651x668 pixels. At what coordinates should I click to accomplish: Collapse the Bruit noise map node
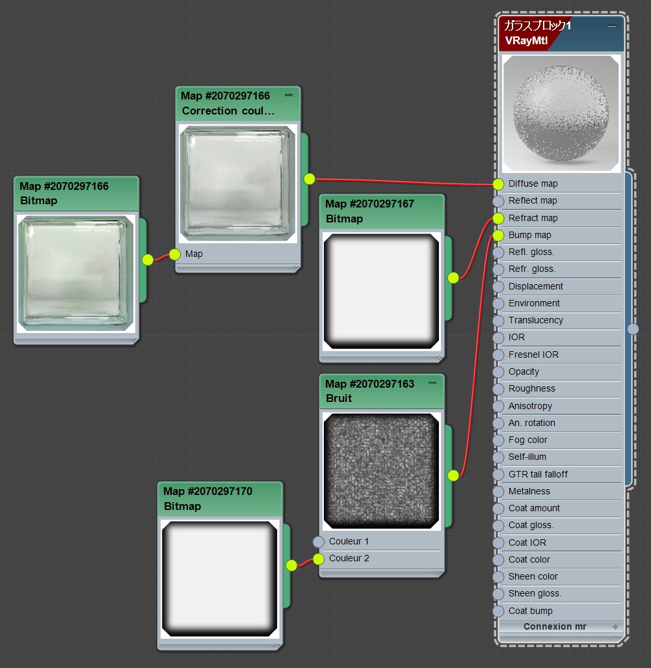pyautogui.click(x=432, y=384)
